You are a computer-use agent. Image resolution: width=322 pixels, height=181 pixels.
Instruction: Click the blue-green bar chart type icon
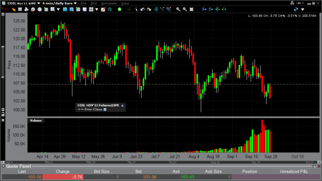pyautogui.click(x=110, y=9)
